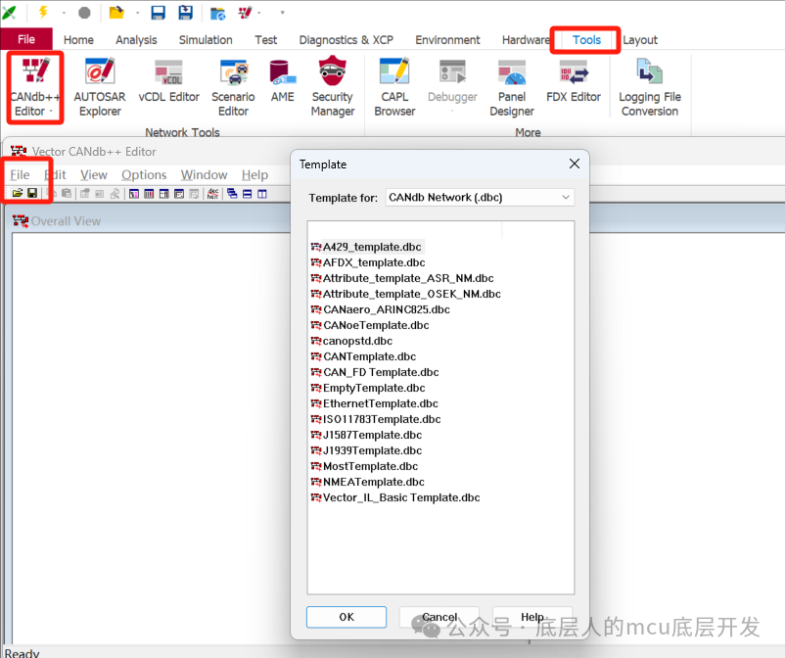Tile windows vertically in CANdb++ toolbar
Screen dimensions: 785x658
[262, 193]
